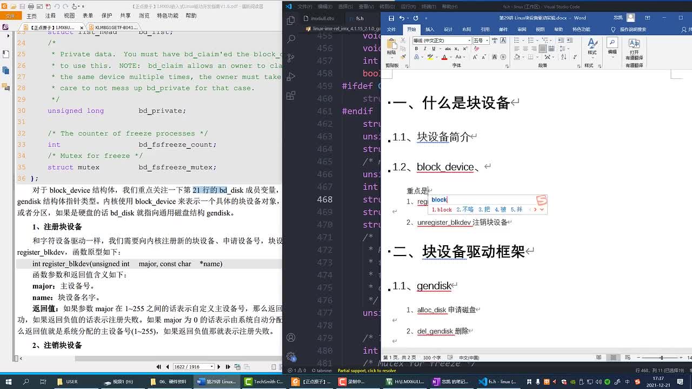Click the Redo/Repeat icon in Word title bar
The height and width of the screenshot is (389, 692).
point(416,18)
